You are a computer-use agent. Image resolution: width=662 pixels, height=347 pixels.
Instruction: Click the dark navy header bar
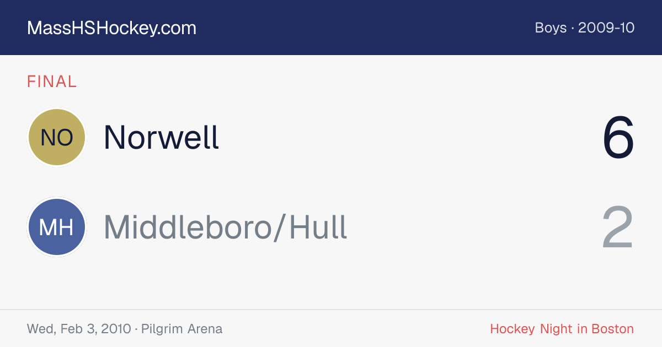[x=331, y=28]
